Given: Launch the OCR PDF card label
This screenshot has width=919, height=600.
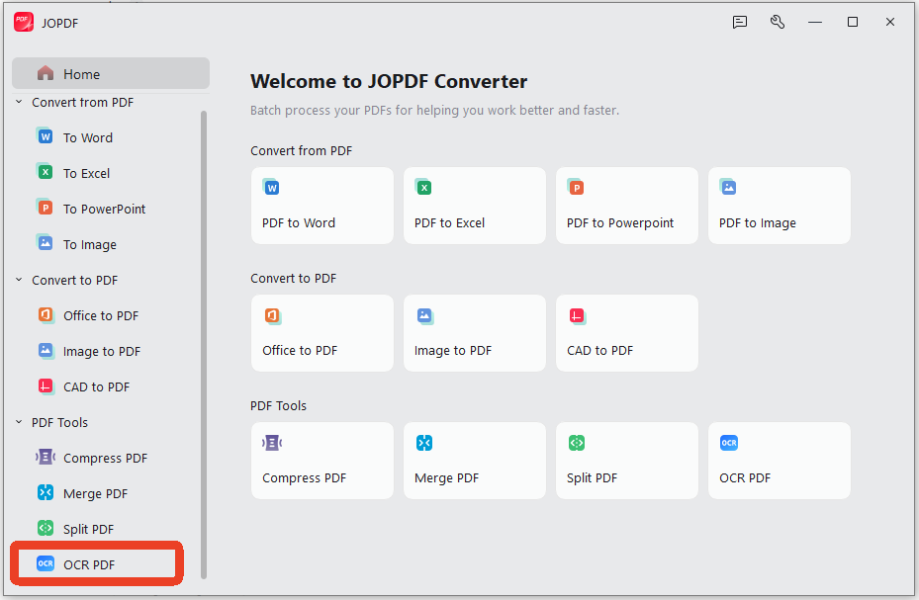Looking at the screenshot, I should coord(745,478).
